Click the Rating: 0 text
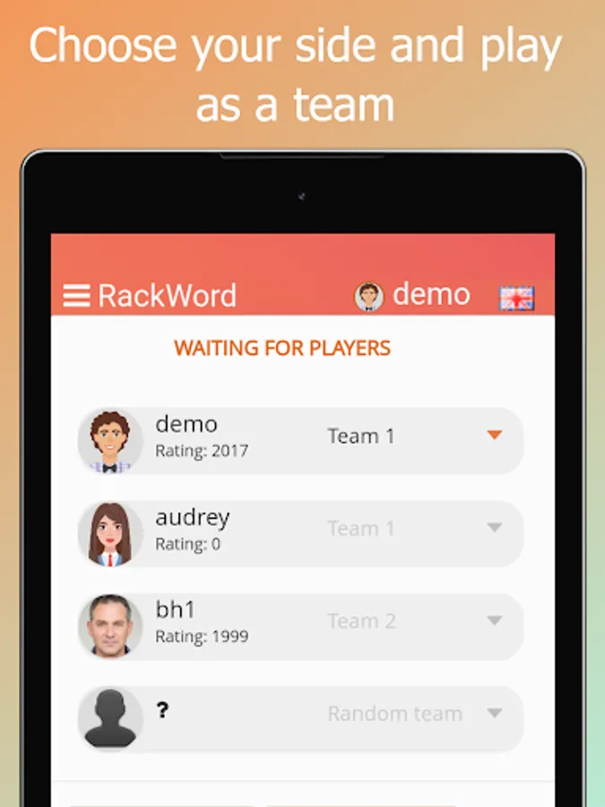Viewport: 605px width, 807px height. point(188,544)
